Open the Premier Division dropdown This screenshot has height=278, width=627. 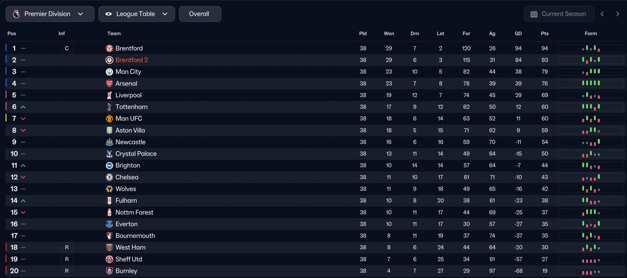[50, 14]
